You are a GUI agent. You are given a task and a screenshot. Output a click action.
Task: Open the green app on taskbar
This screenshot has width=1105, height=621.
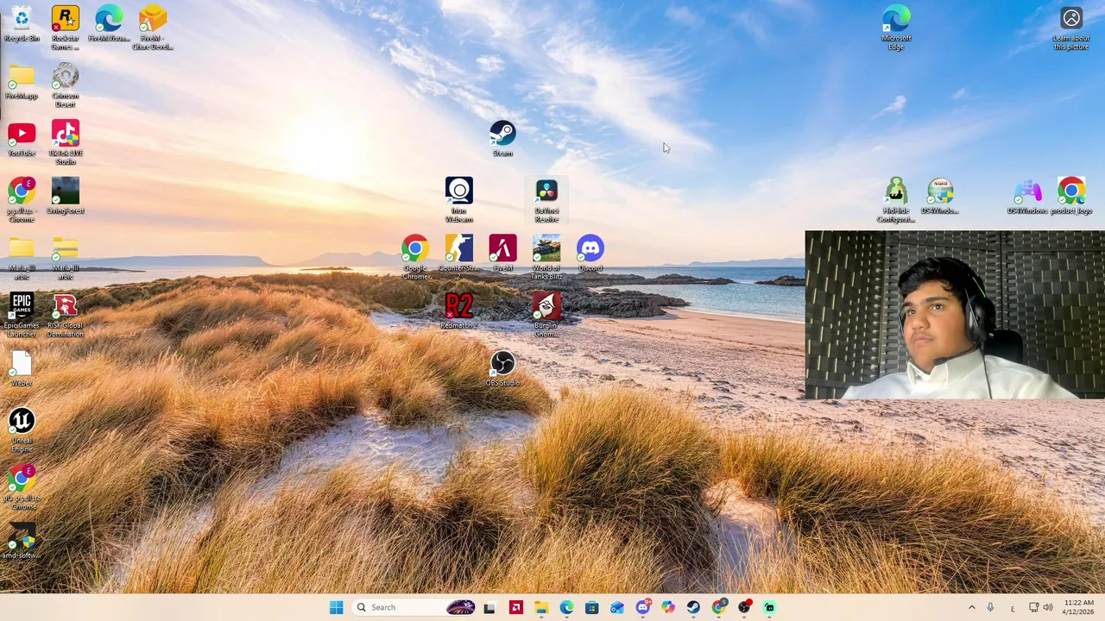tap(769, 607)
